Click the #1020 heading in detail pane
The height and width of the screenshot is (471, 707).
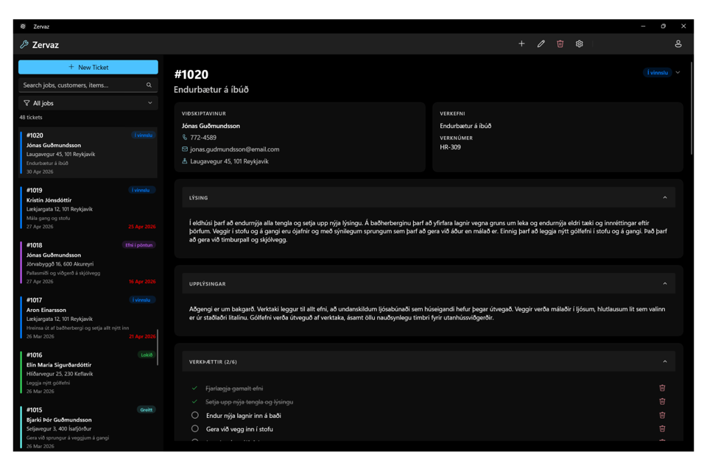191,74
